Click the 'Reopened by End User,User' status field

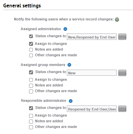(x=92, y=109)
